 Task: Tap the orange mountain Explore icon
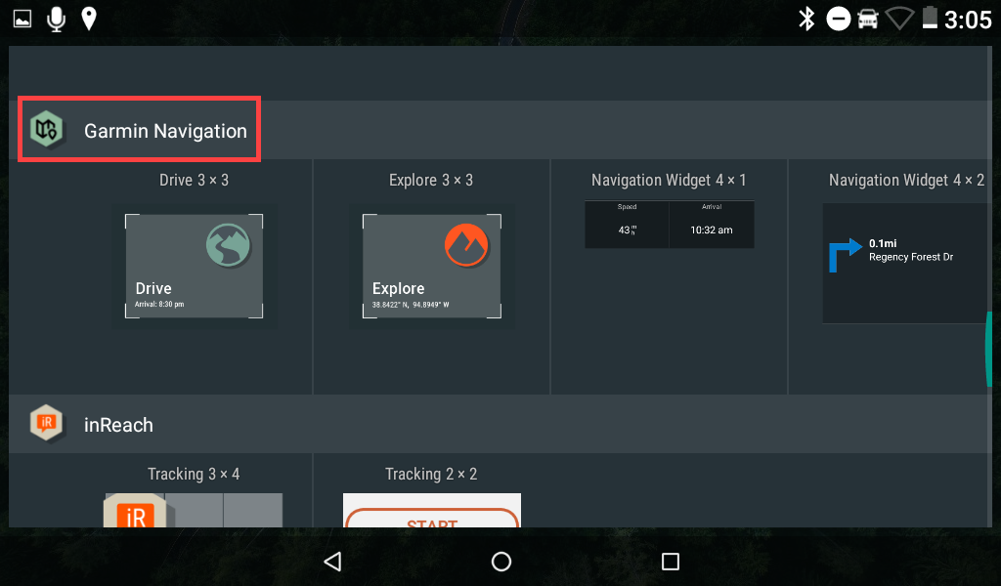tap(466, 245)
